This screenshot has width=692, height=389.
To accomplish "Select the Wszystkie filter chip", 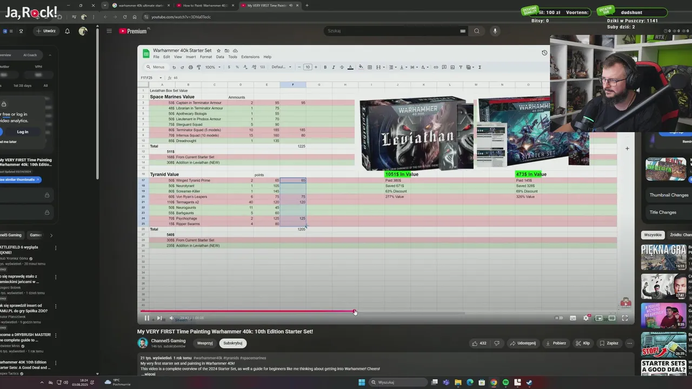I will pyautogui.click(x=653, y=235).
